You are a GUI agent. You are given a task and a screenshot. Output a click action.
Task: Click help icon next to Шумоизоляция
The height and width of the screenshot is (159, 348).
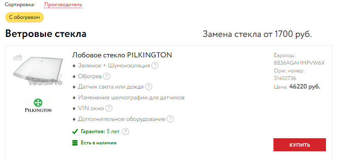click(155, 65)
